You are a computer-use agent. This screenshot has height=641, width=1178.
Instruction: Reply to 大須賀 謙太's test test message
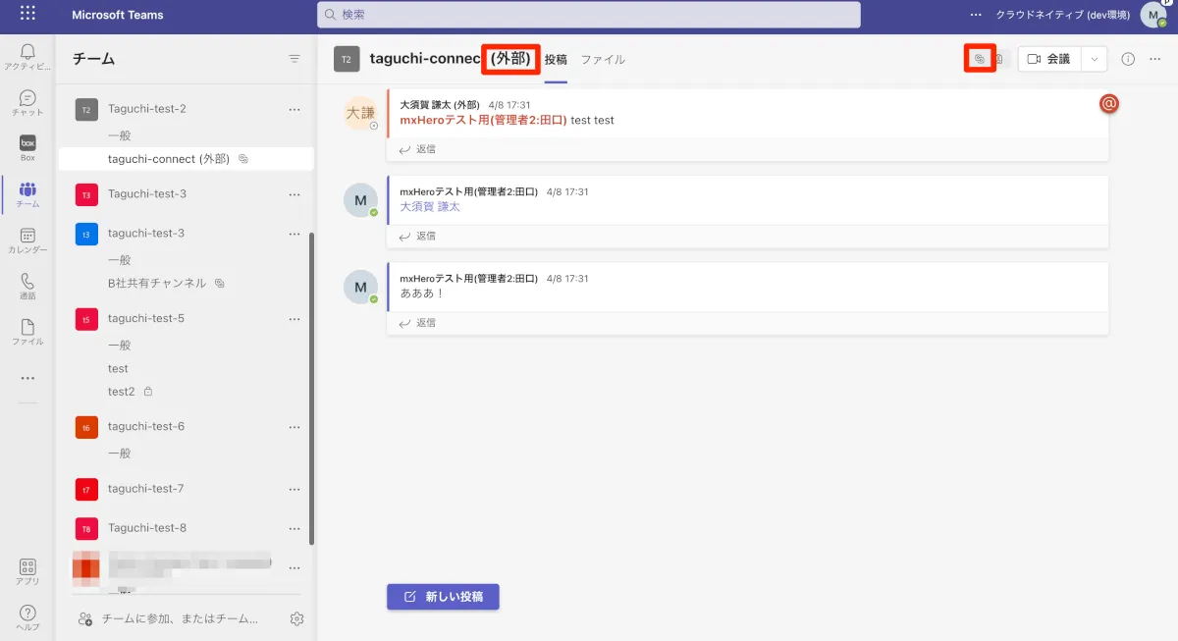click(417, 149)
